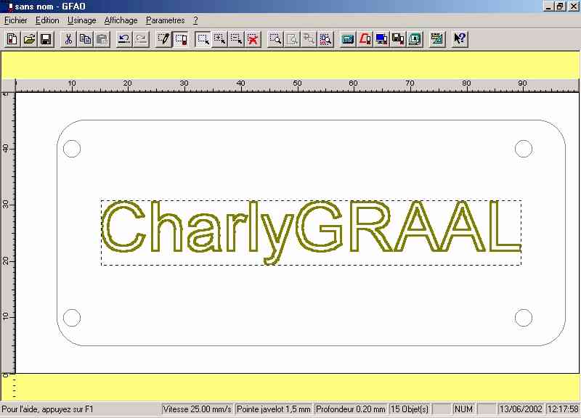The width and height of the screenshot is (581, 418).
Task: Click the teal milling machine icon
Action: 415,39
